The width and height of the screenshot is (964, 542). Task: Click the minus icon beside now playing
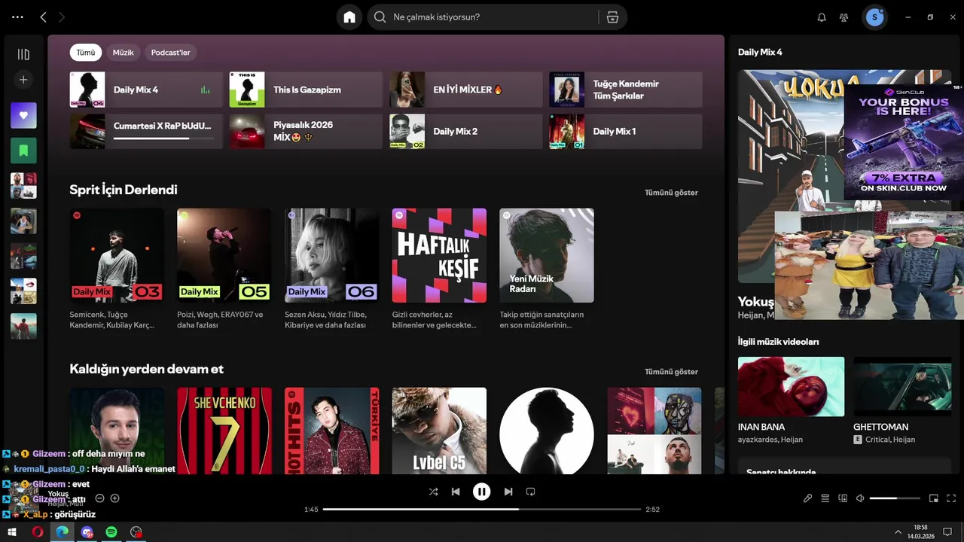pos(99,498)
